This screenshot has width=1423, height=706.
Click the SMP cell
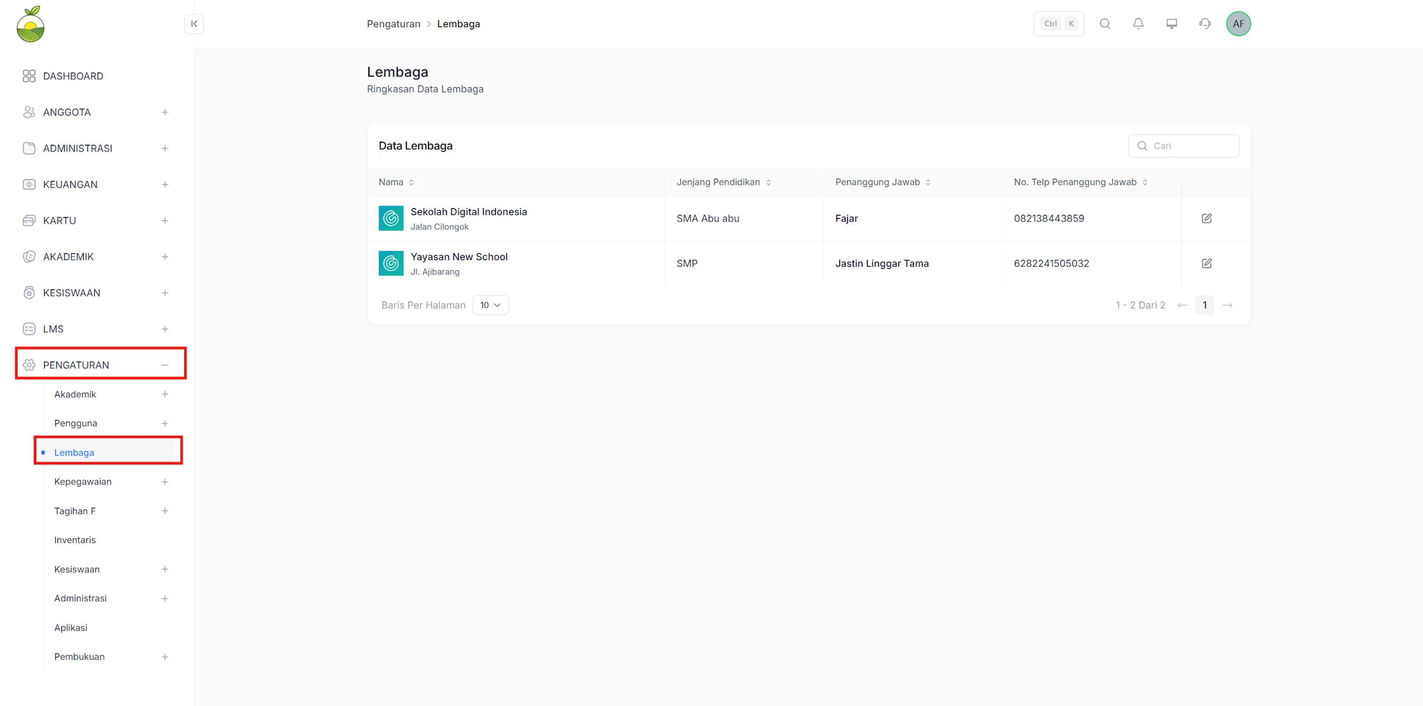(687, 263)
